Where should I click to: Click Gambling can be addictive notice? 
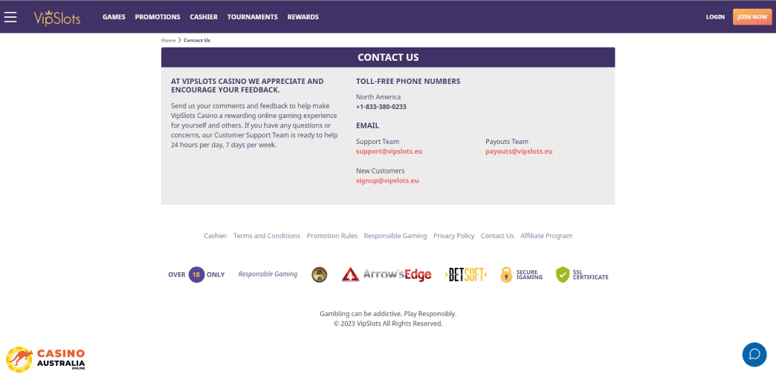[x=388, y=314]
